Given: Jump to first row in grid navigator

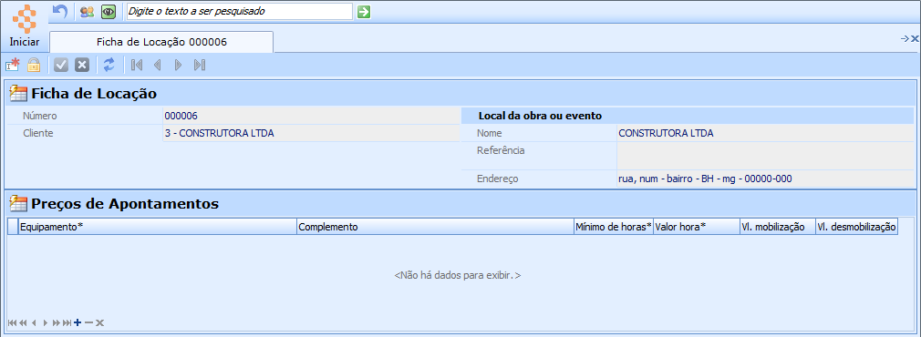Looking at the screenshot, I should (x=13, y=323).
